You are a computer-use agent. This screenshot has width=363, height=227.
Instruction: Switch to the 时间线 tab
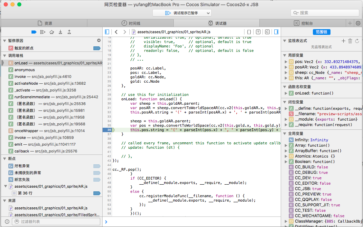pos(131,23)
